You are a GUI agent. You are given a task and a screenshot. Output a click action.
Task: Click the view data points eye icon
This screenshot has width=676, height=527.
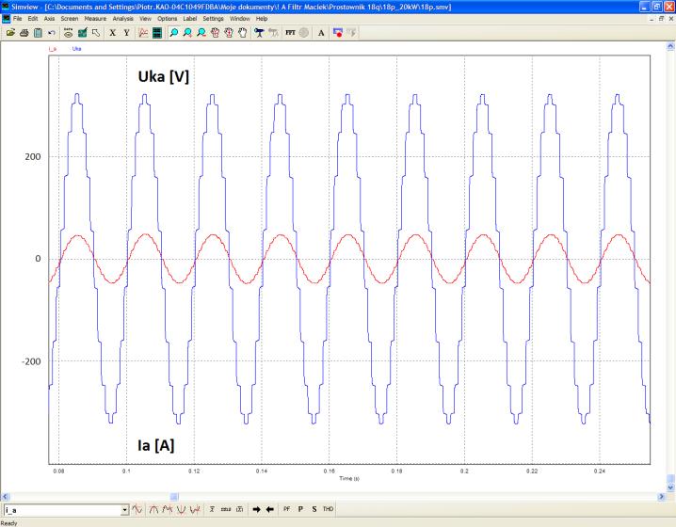click(68, 32)
